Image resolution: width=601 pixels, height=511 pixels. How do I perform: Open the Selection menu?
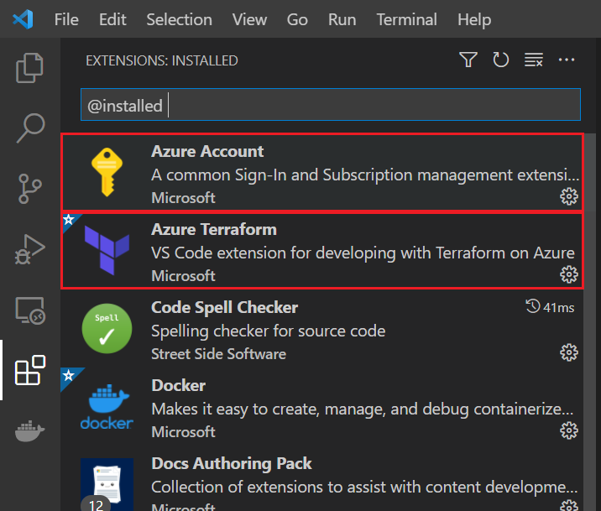(179, 19)
